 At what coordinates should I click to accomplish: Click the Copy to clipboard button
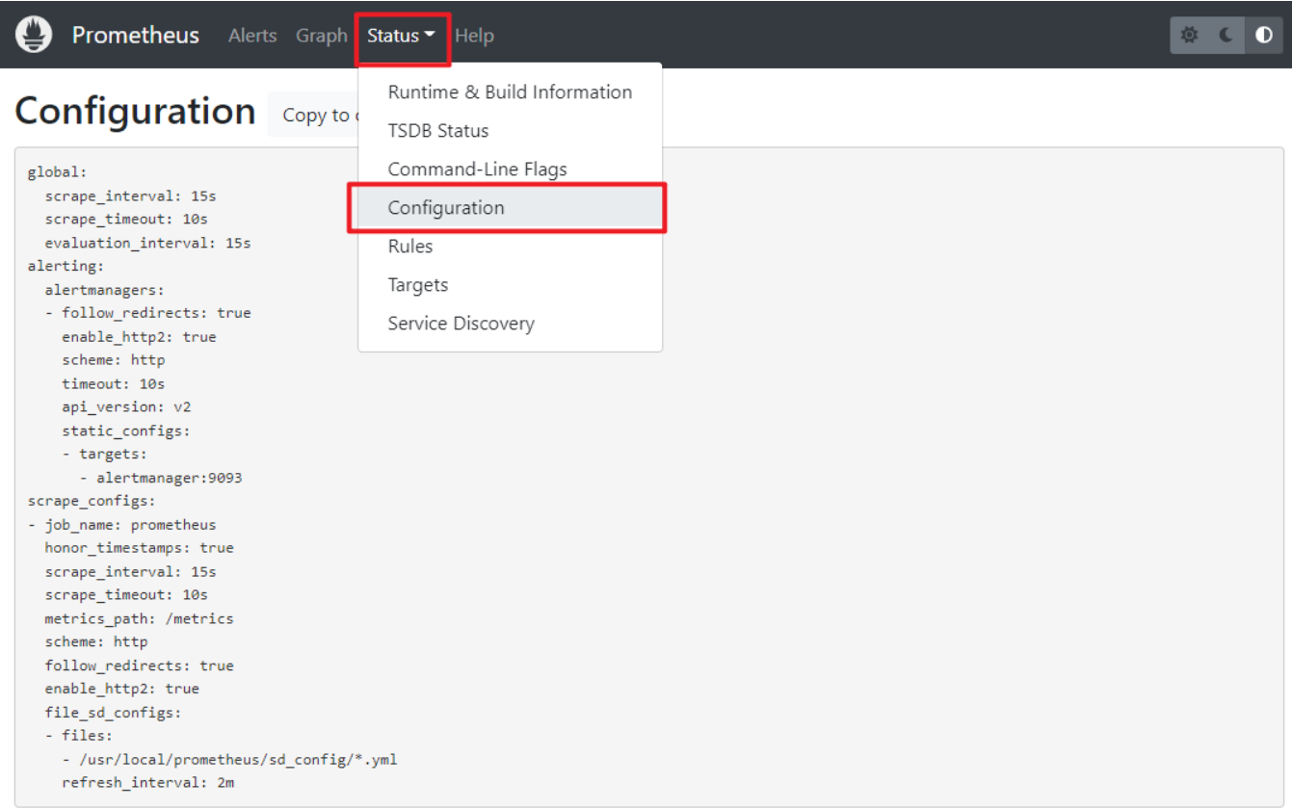314,115
